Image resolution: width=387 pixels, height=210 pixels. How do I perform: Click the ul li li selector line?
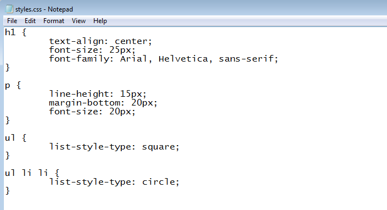32,173
